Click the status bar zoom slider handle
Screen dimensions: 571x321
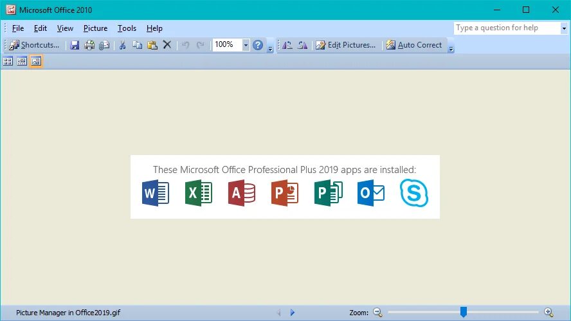[x=463, y=312]
